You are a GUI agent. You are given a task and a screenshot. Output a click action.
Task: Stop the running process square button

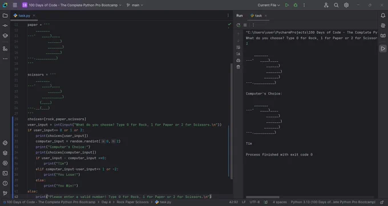[245, 25]
